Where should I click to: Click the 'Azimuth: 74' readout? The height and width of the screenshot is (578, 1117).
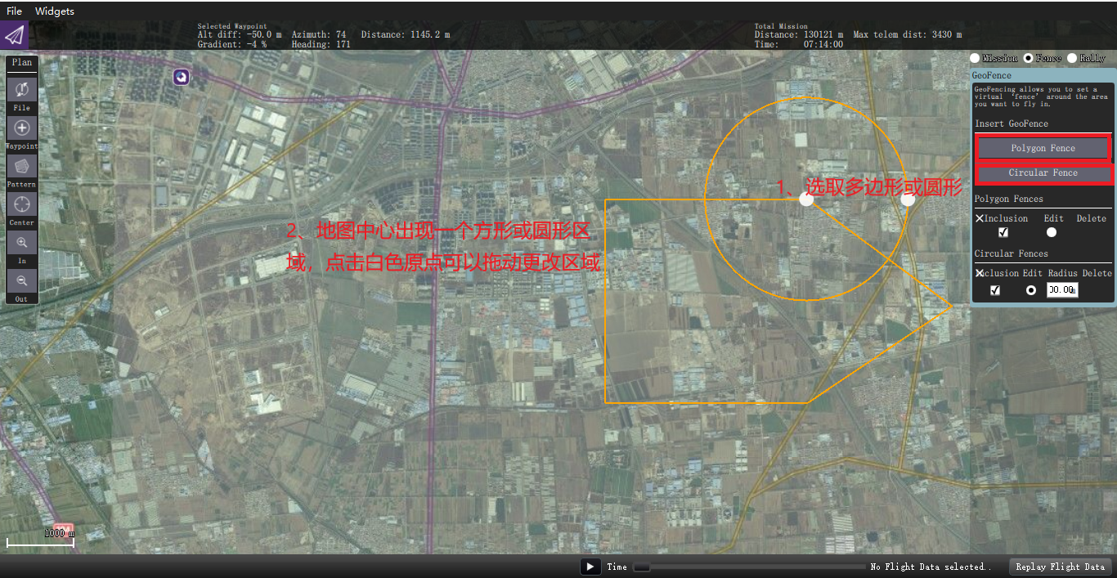click(x=319, y=34)
